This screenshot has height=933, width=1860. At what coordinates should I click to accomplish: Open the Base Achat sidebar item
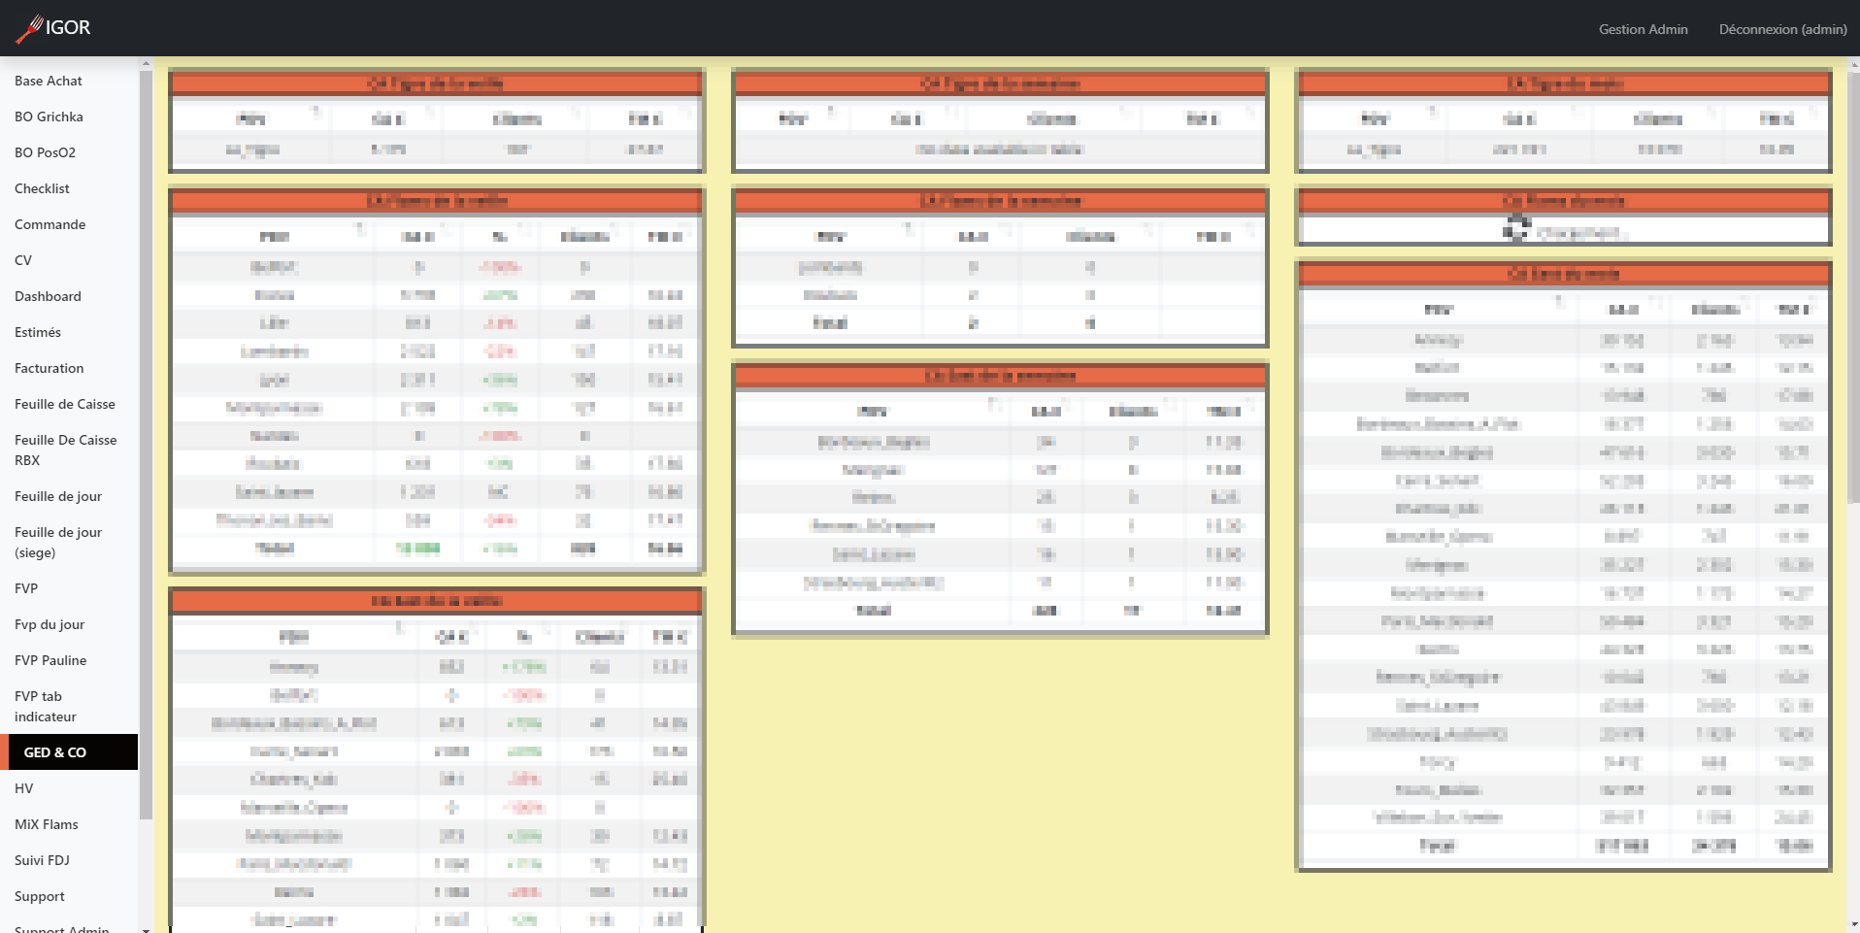(49, 81)
